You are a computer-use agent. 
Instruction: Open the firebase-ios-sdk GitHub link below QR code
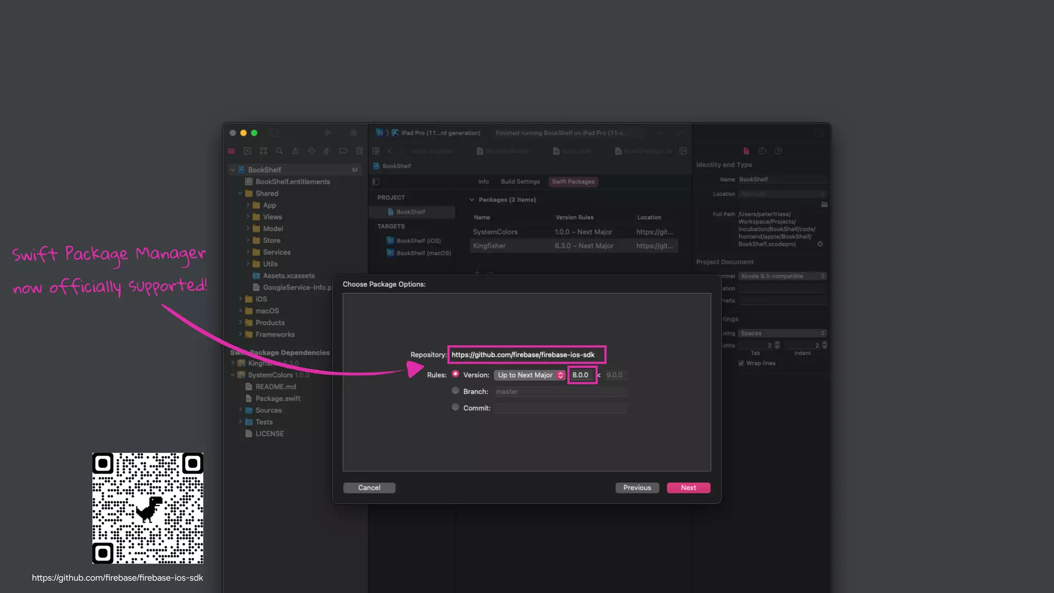point(117,578)
